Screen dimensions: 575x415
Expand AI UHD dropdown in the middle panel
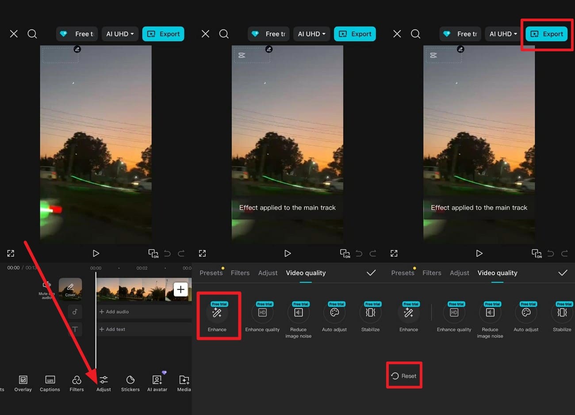click(311, 34)
